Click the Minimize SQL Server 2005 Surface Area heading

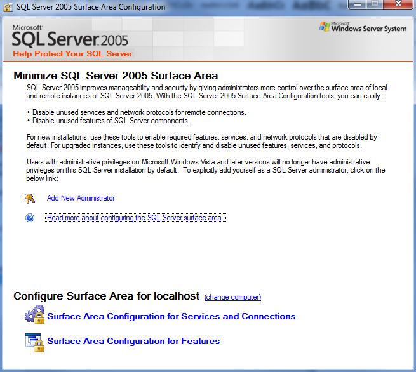(116, 76)
